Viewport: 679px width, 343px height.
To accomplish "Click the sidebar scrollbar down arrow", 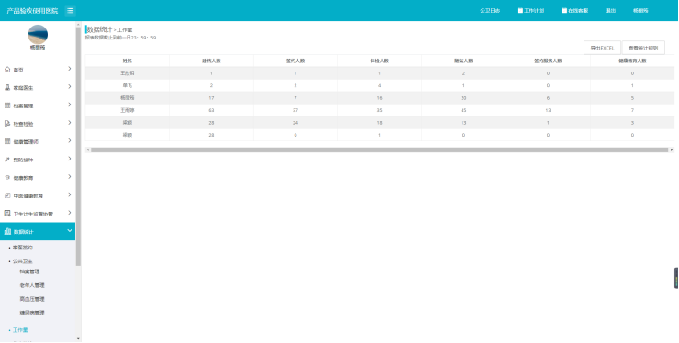I will pyautogui.click(x=78, y=339).
